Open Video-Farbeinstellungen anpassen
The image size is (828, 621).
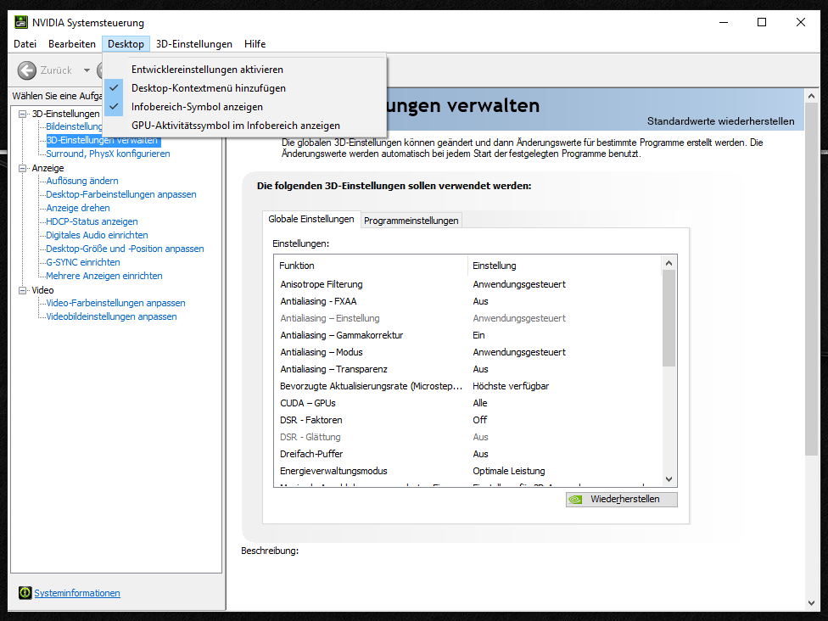(x=115, y=303)
